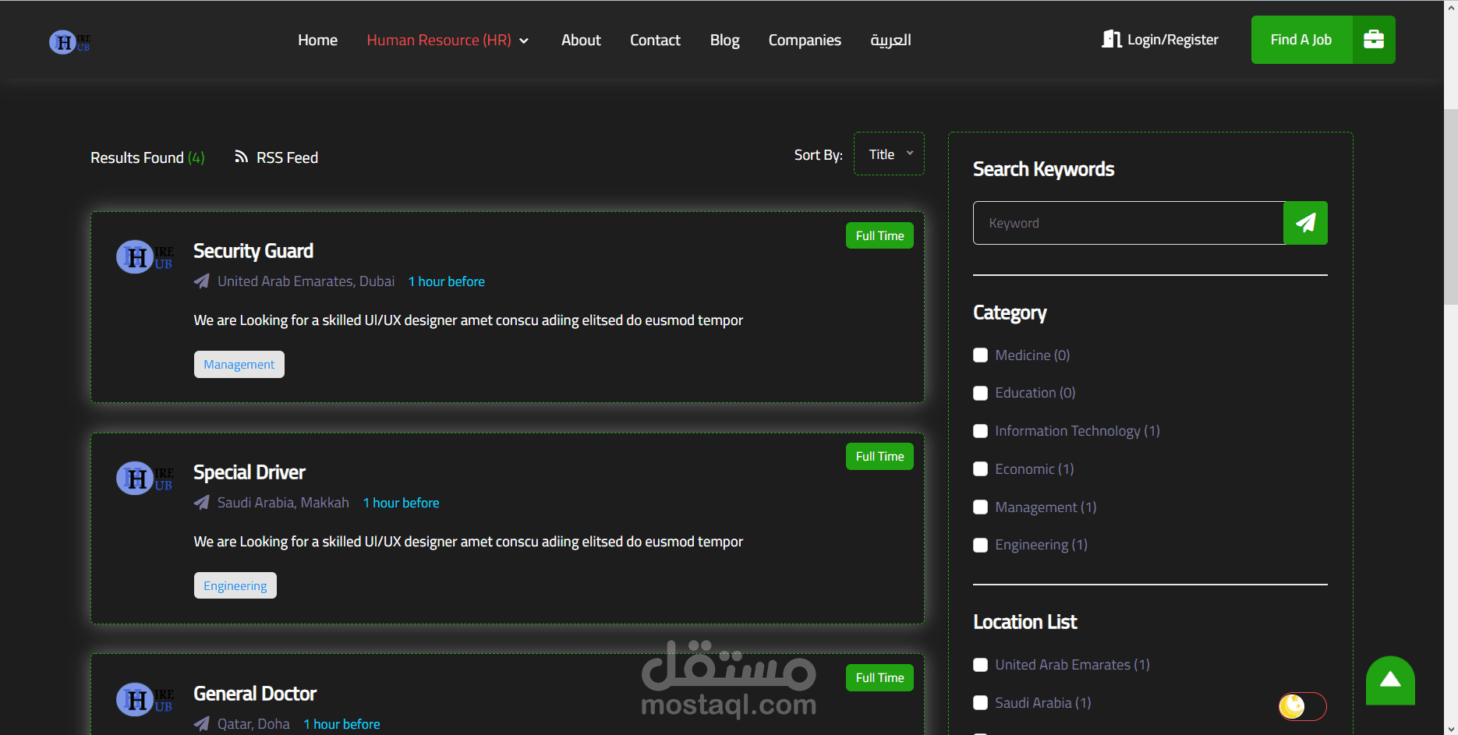The width and height of the screenshot is (1458, 735).
Task: Focus the Keyword search input field
Action: click(1128, 223)
